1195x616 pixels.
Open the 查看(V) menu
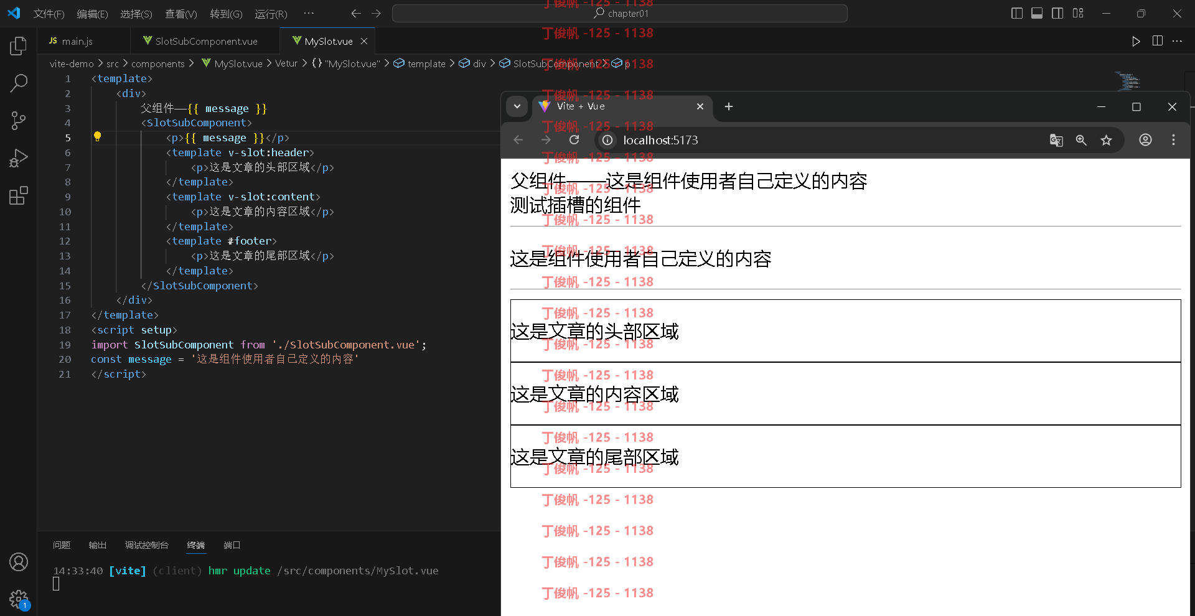(180, 14)
